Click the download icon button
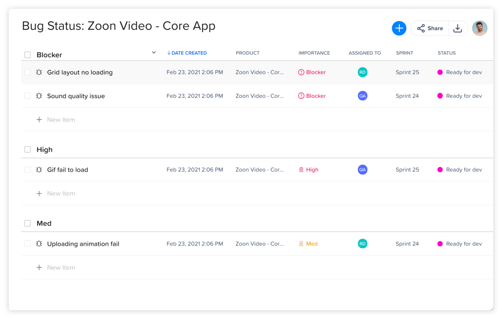This screenshot has height=319, width=502. [x=458, y=28]
